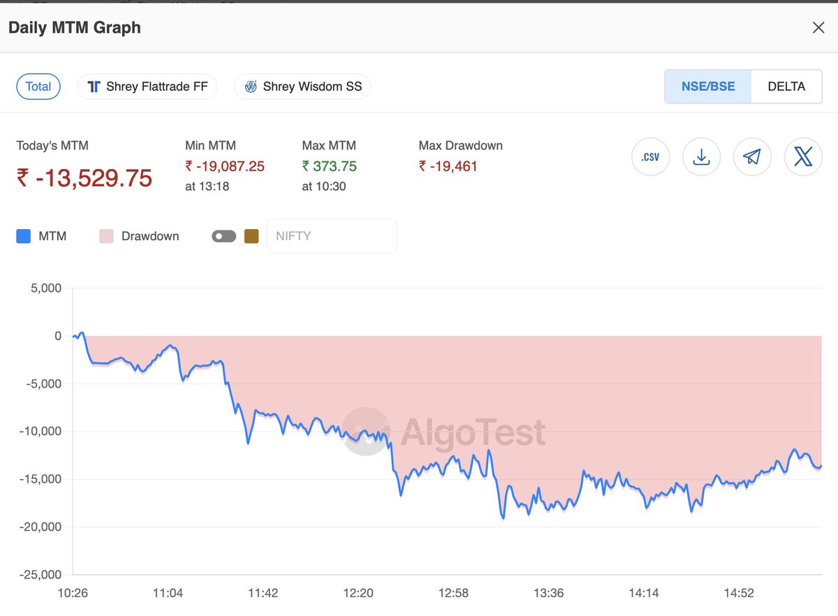Image resolution: width=838 pixels, height=616 pixels.
Task: Click the 11:04 x-axis label
Action: click(x=168, y=594)
